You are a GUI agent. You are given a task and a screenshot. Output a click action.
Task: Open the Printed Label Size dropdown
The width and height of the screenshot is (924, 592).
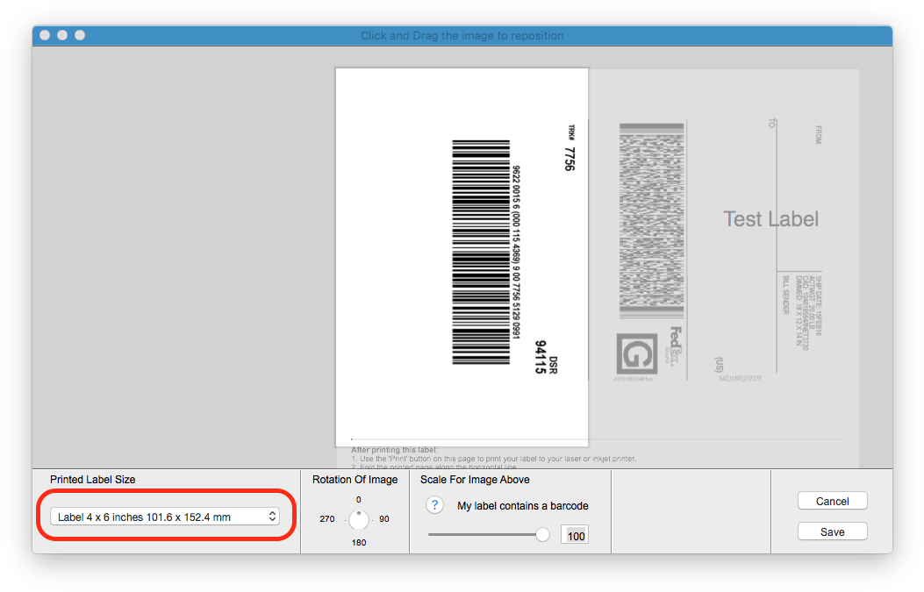click(164, 517)
